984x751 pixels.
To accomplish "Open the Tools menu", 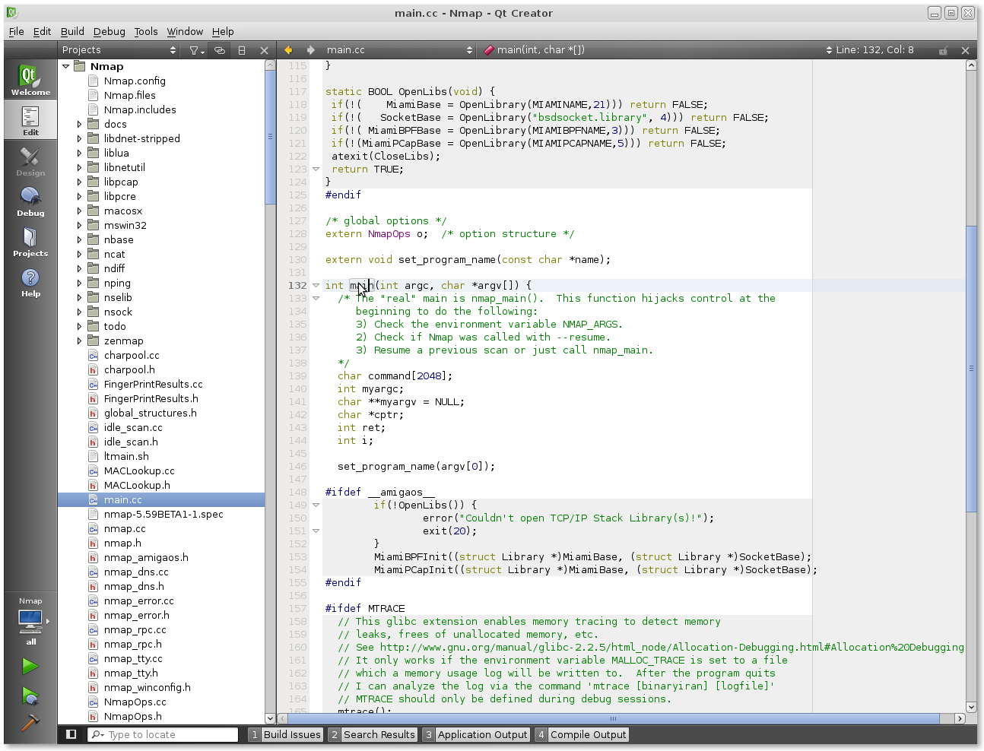I will click(x=145, y=31).
